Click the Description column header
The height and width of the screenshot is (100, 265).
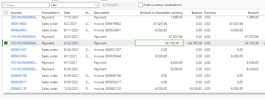[x=101, y=13]
